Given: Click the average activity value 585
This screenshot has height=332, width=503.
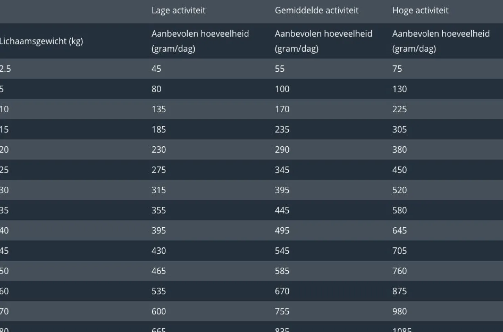Looking at the screenshot, I should pos(282,271).
